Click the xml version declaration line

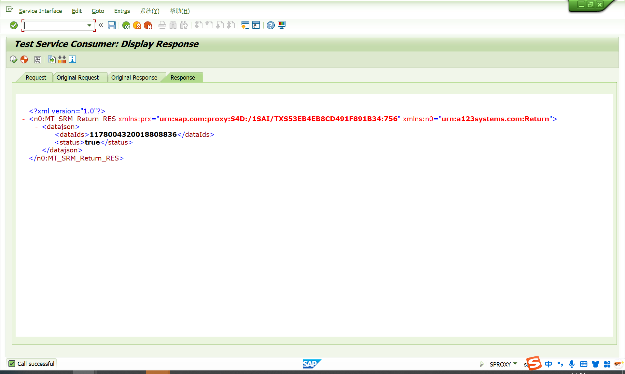67,111
